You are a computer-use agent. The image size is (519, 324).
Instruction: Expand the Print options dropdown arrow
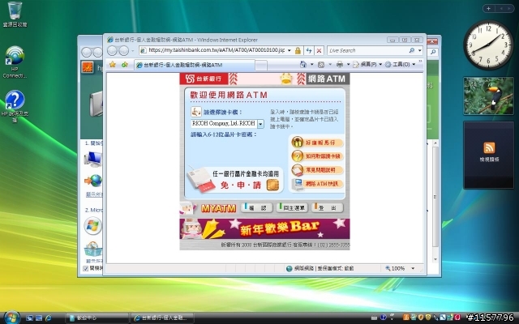348,65
